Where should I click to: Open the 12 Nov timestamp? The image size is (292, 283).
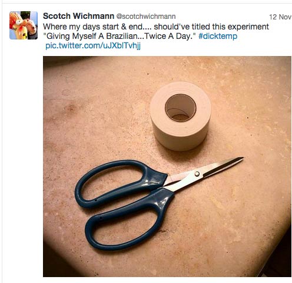280,17
